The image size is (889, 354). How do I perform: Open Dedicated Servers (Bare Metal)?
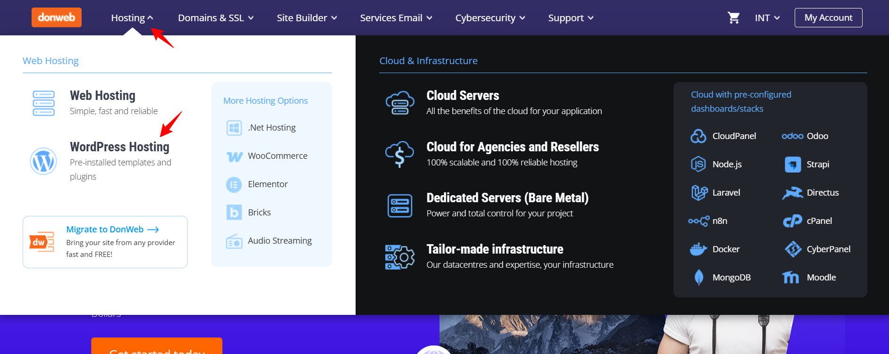tap(507, 198)
